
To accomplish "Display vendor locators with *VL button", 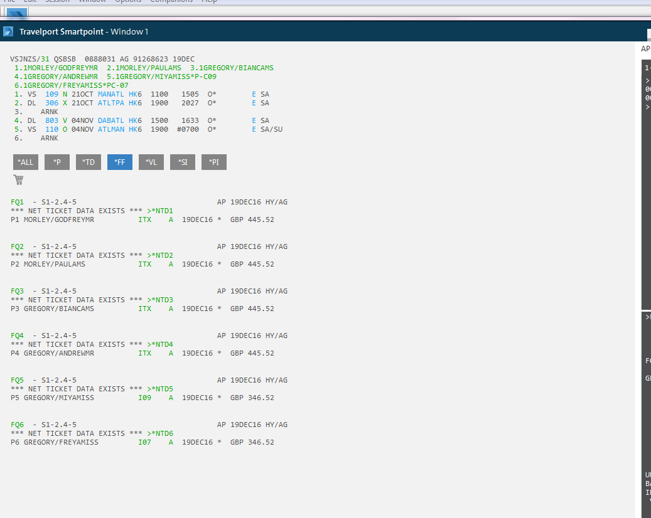I will click(151, 162).
